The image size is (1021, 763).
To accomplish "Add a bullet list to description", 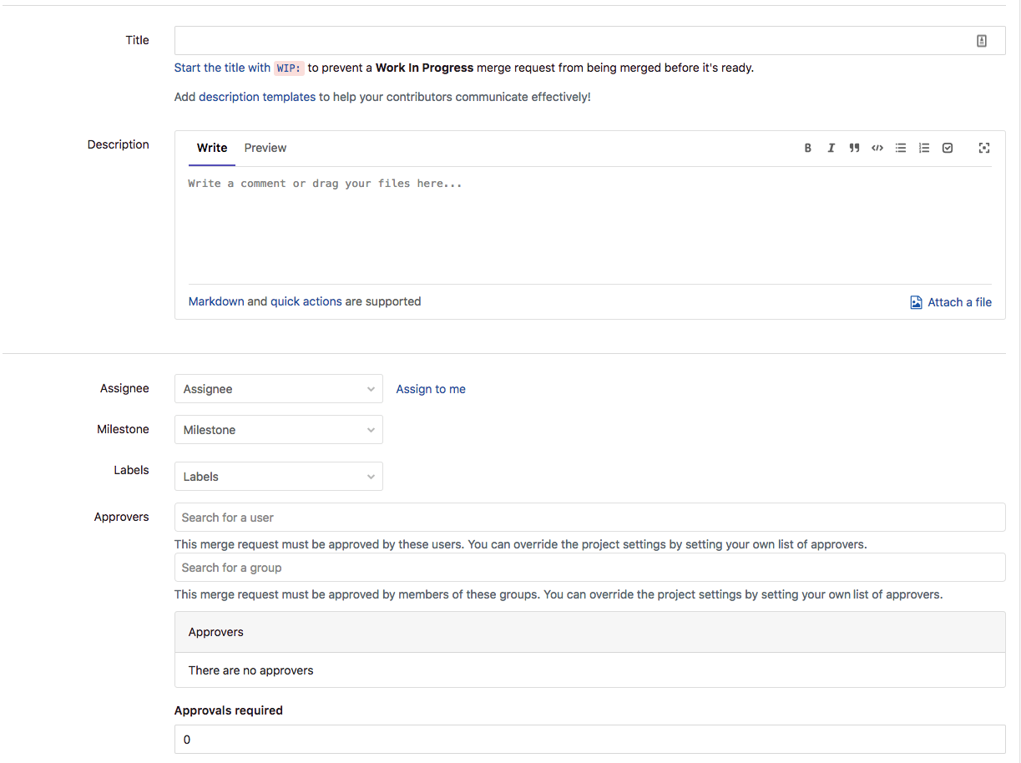I will [x=901, y=148].
